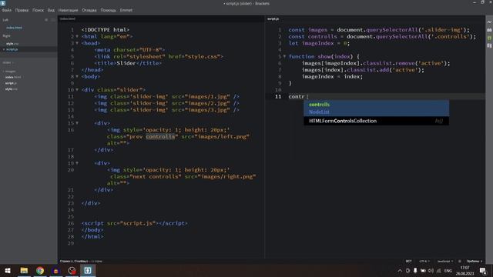Open the Помощь menu
The width and height of the screenshot is (493, 277).
click(108, 10)
